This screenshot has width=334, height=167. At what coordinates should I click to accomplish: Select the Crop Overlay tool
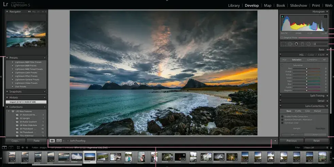coord(284,44)
